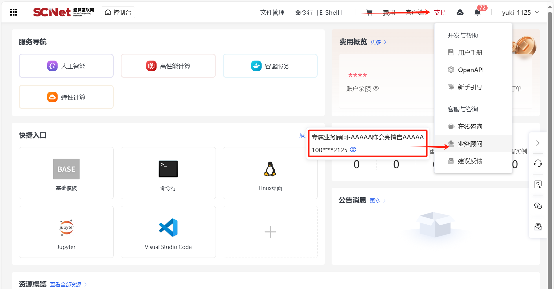Open 文件管理 in top navigation
Image resolution: width=555 pixels, height=289 pixels.
point(272,12)
